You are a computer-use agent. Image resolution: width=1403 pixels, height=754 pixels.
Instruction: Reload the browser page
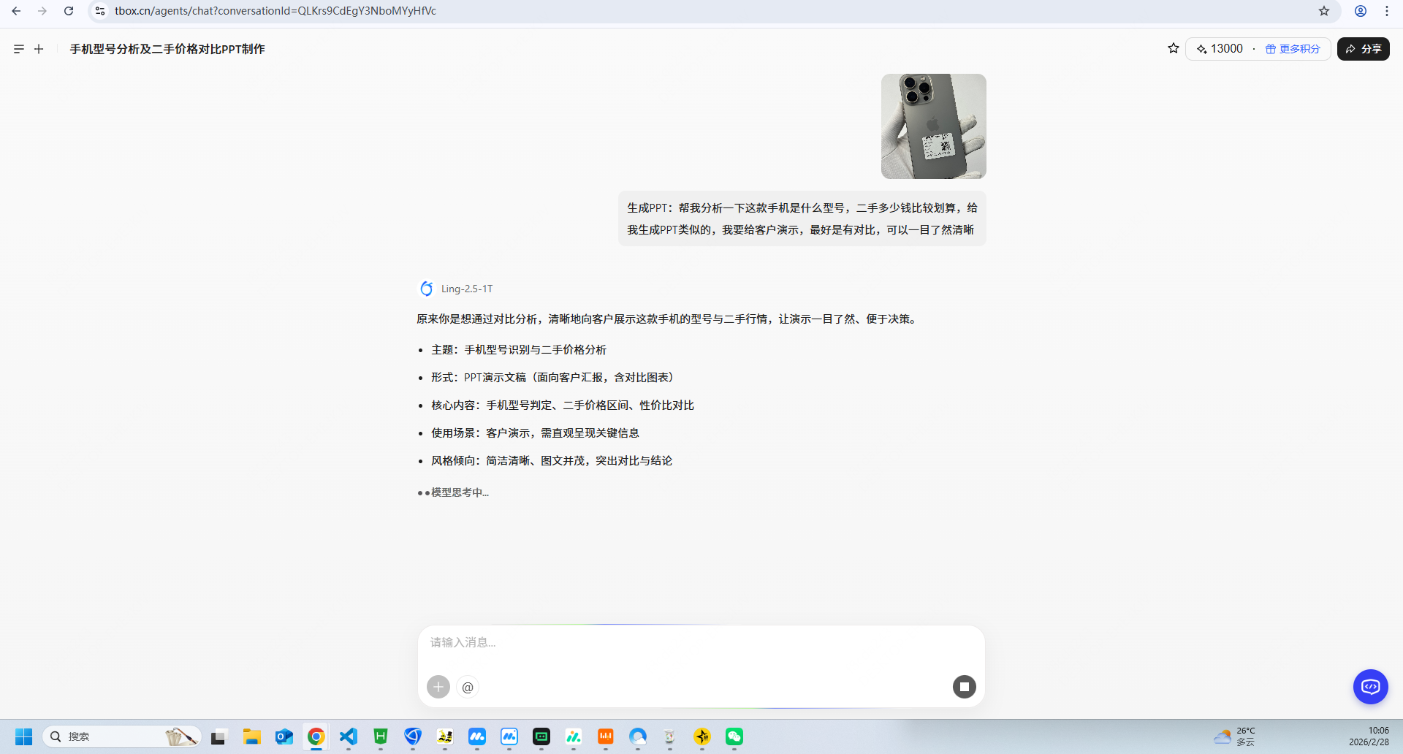click(69, 11)
